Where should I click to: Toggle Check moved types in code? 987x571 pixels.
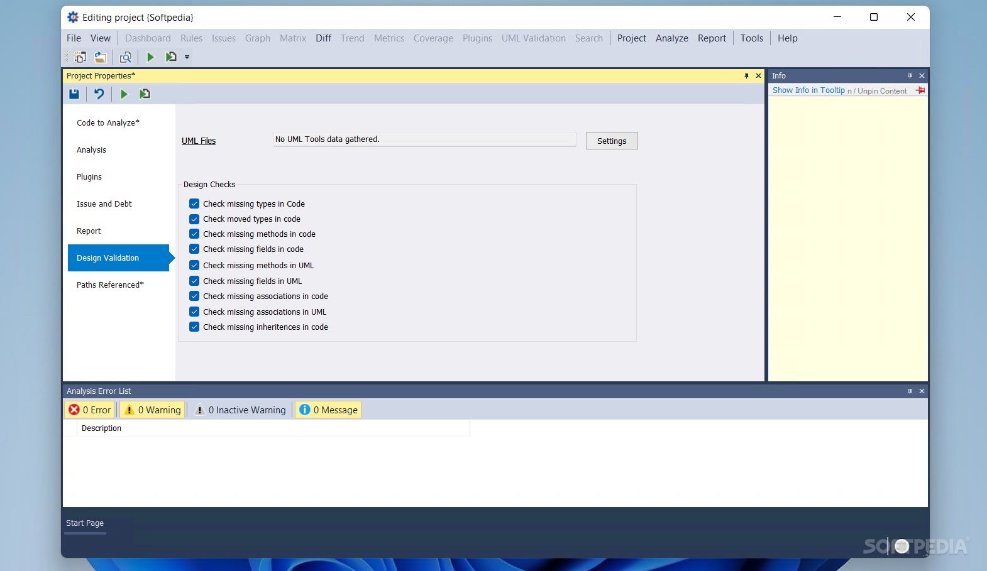click(194, 219)
